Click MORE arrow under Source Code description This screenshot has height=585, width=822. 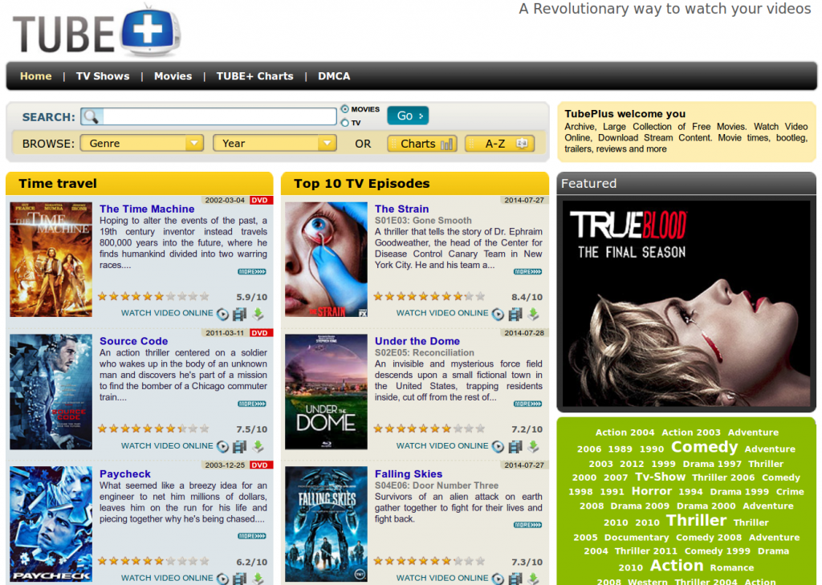click(x=252, y=404)
